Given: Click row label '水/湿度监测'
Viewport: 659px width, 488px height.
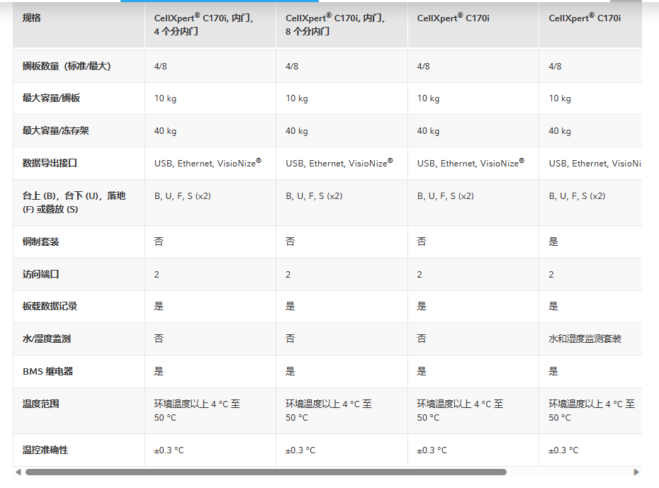Looking at the screenshot, I should pyautogui.click(x=46, y=339).
